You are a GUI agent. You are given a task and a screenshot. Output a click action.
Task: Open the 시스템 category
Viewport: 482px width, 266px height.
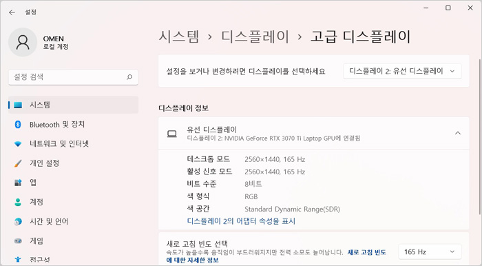pos(73,105)
